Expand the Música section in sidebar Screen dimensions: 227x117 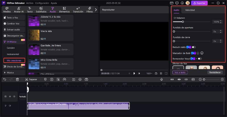coord(14,73)
